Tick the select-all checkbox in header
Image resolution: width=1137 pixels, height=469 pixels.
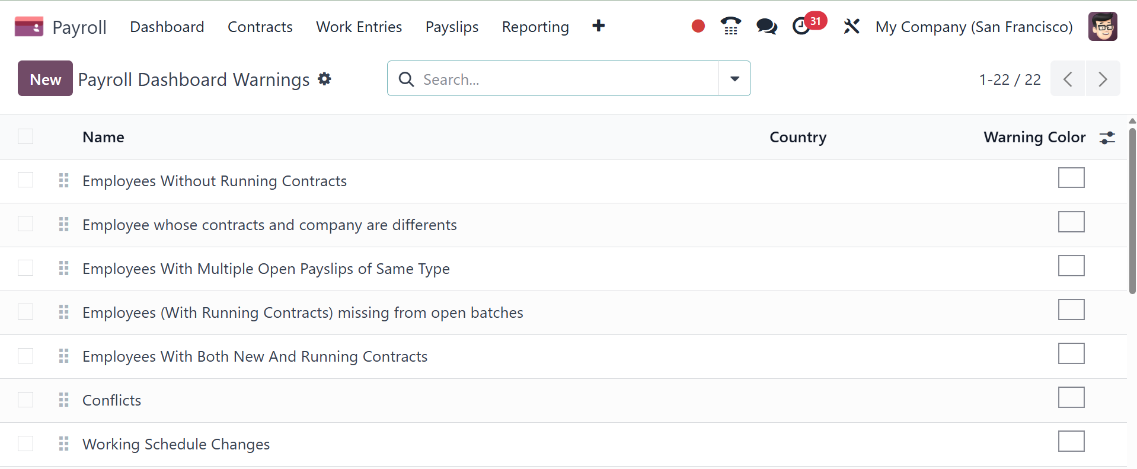(x=25, y=137)
